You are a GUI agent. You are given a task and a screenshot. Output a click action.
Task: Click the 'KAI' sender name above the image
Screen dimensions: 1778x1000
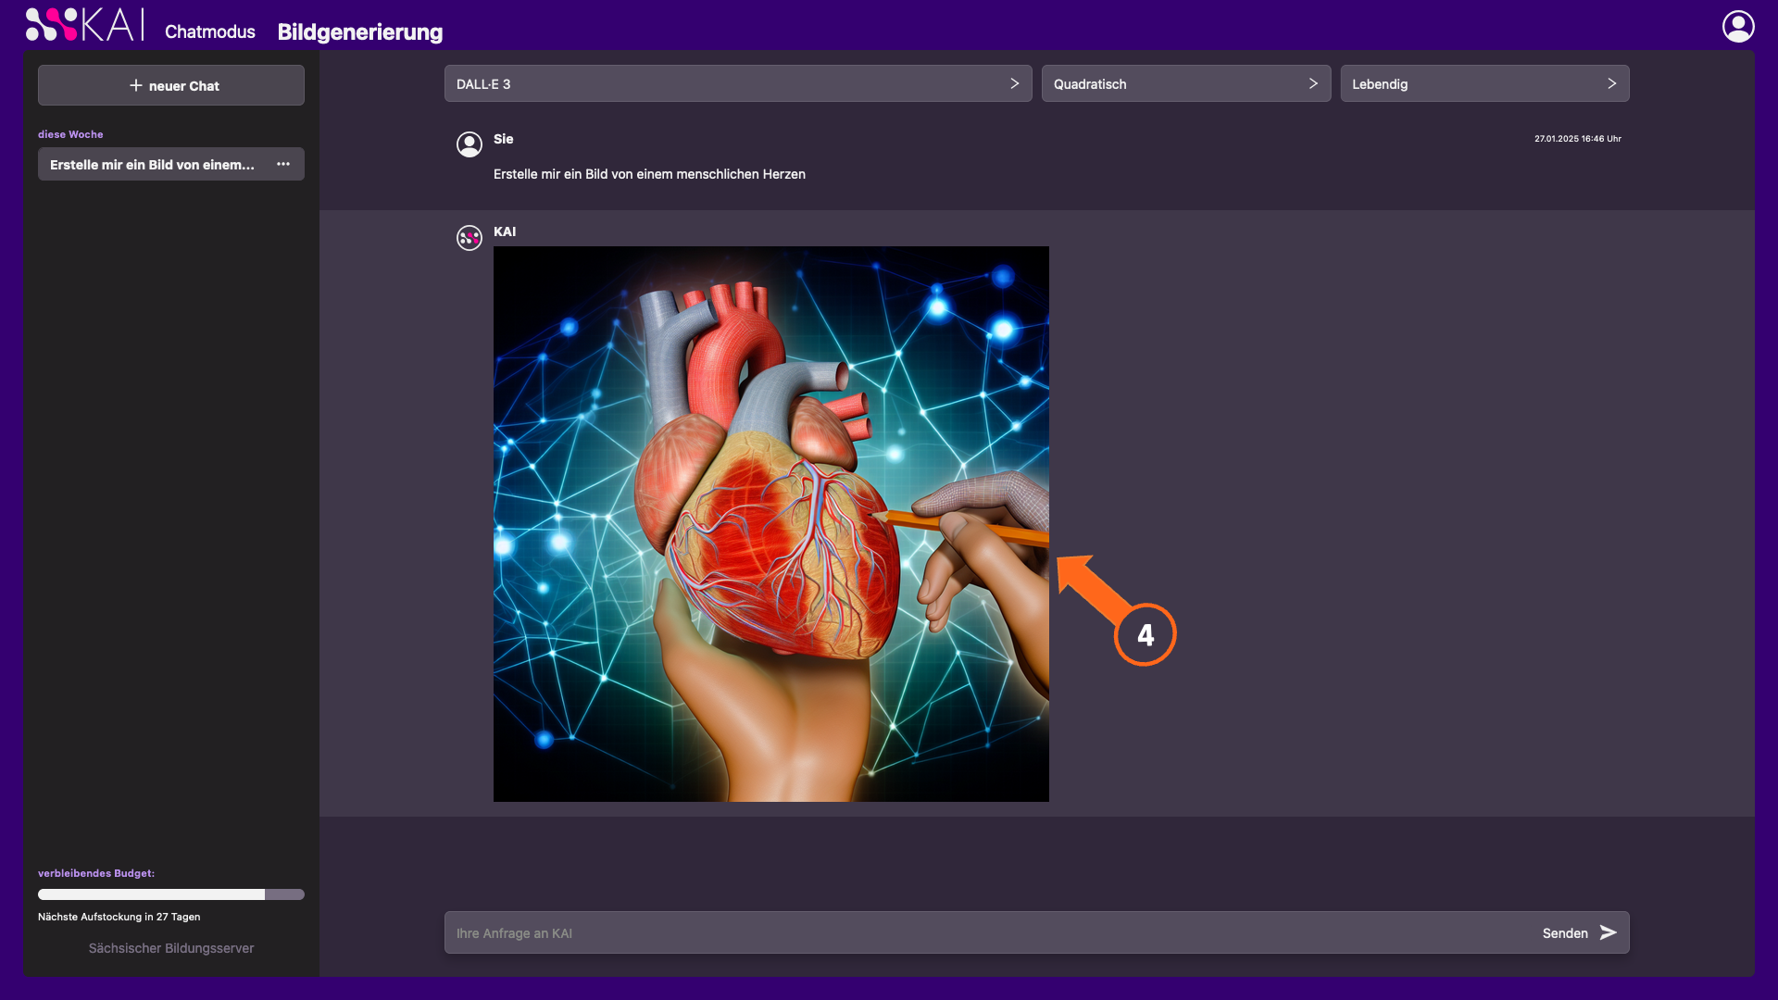[x=505, y=231]
